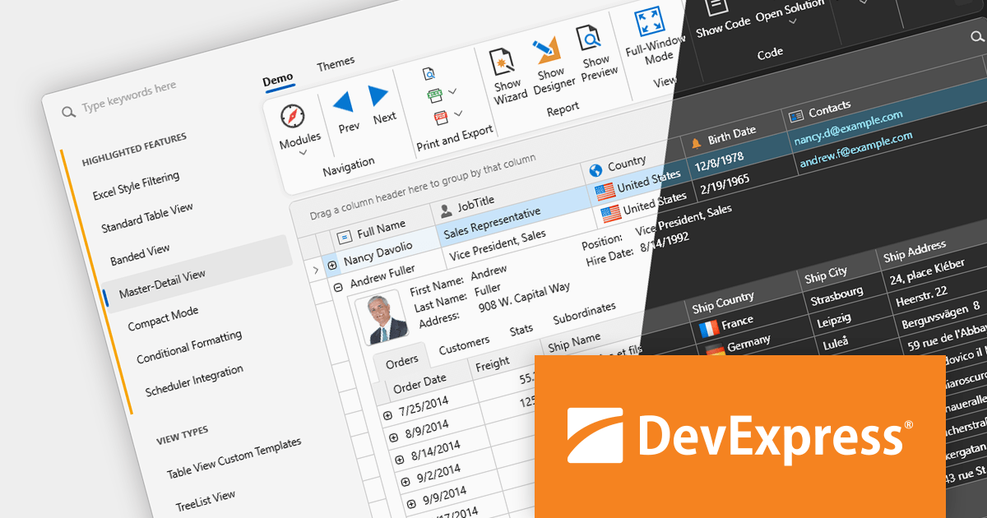Open the Stats detail tab
The width and height of the screenshot is (987, 518).
point(521,331)
